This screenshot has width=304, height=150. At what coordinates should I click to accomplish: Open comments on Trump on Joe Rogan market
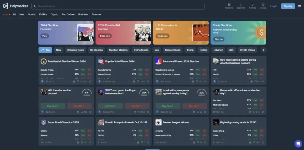click(142, 112)
